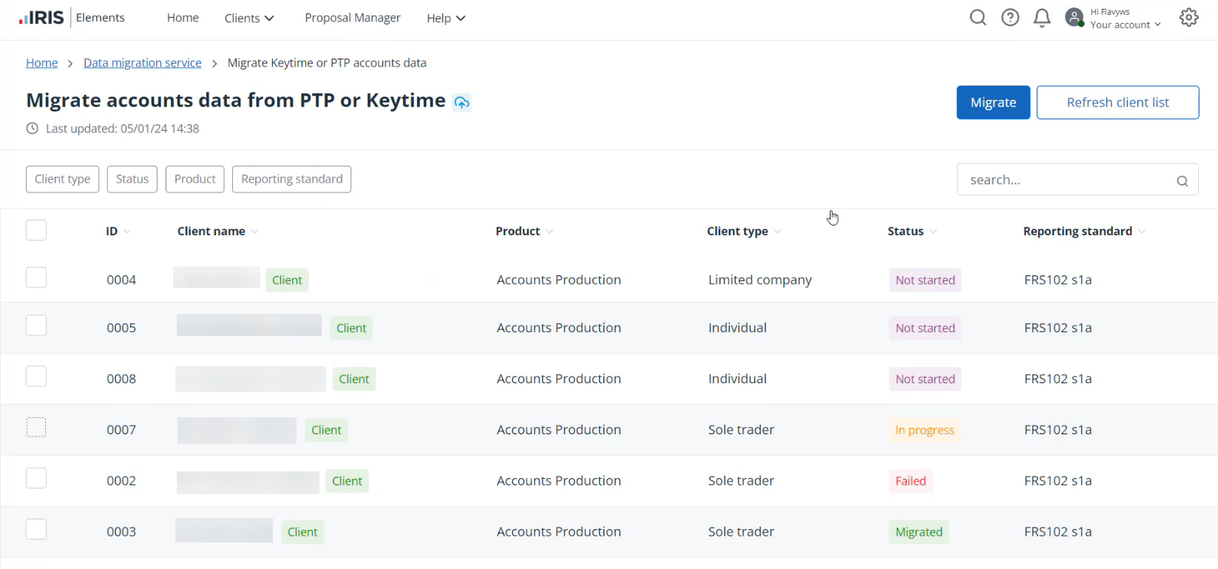Sort by the Client type column header

coord(744,232)
